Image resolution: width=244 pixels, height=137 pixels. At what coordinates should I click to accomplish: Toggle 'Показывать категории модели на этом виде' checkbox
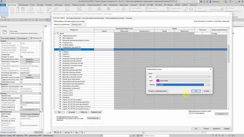tap(55, 21)
